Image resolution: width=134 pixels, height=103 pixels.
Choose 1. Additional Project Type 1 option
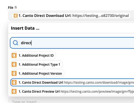[36, 64]
